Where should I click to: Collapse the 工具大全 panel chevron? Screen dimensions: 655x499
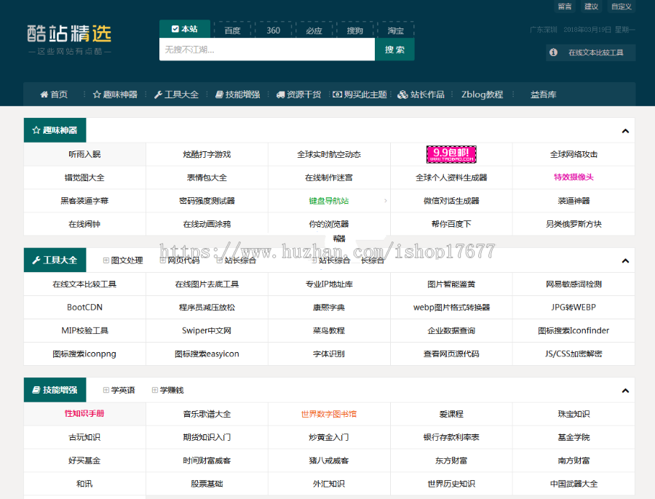coord(624,260)
